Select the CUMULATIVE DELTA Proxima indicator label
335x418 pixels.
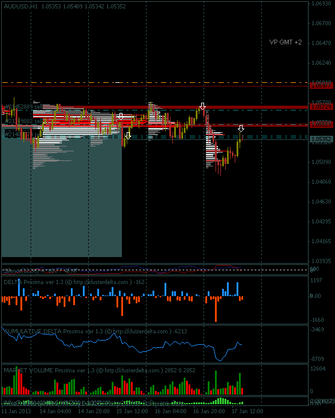point(95,331)
